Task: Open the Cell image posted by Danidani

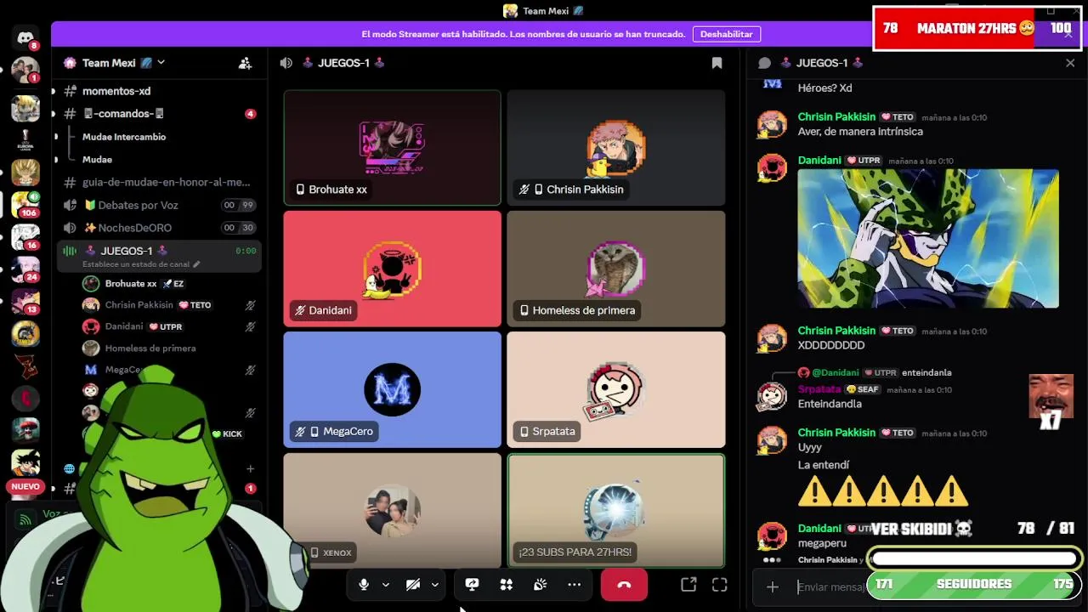Action: coord(928,238)
